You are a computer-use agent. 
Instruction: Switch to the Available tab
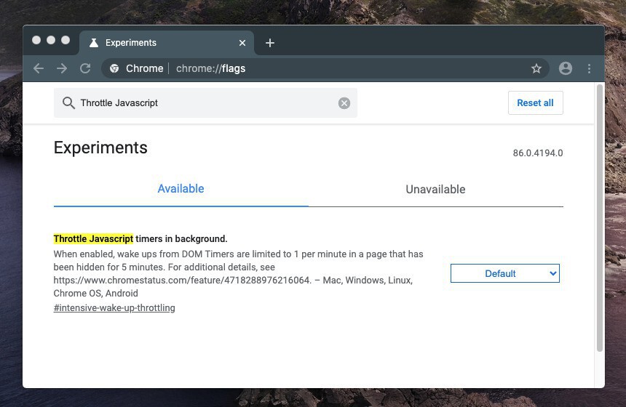pos(181,189)
